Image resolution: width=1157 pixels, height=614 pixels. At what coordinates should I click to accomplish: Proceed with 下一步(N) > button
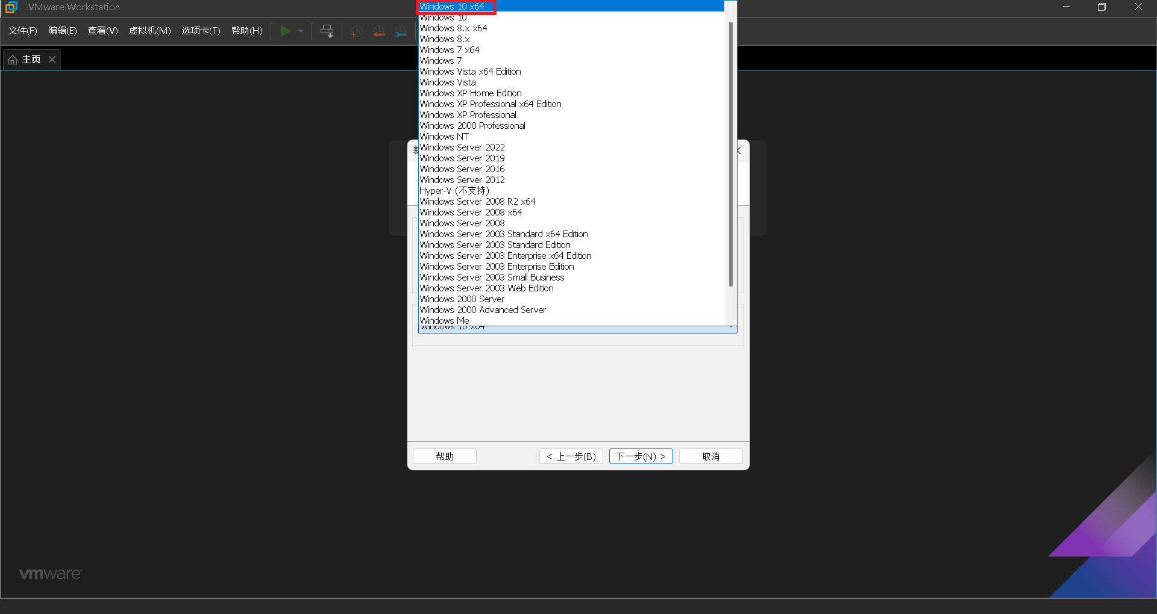[641, 456]
